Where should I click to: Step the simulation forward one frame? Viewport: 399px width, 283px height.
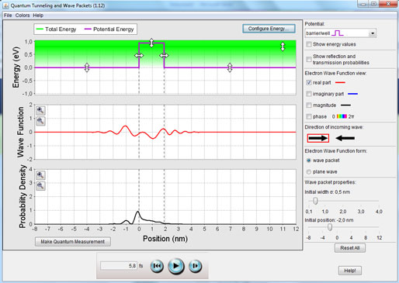(x=195, y=266)
